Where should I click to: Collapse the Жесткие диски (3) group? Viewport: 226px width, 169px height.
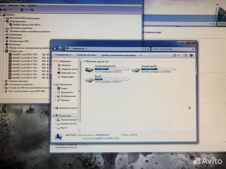pos(84,61)
